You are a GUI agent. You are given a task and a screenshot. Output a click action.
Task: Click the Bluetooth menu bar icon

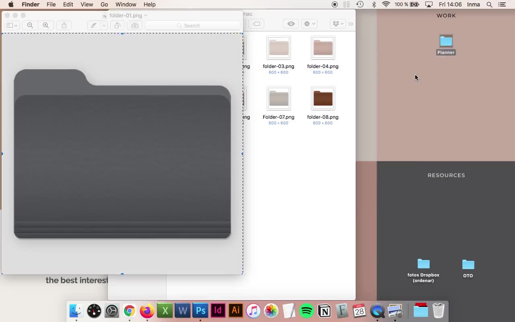(374, 4)
